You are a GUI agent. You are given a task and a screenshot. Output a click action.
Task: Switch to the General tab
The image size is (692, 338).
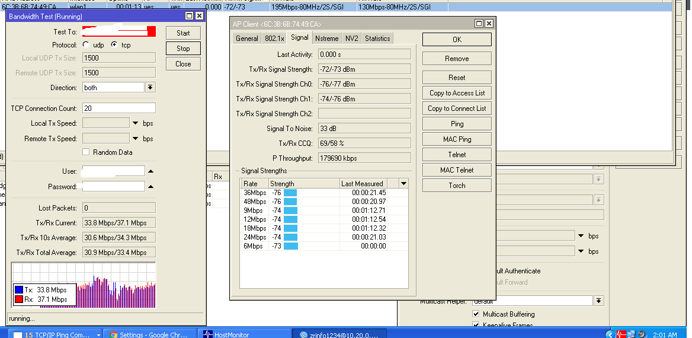(x=246, y=39)
